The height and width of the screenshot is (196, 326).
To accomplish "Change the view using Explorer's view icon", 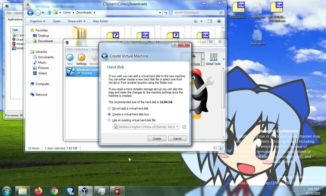I will (x=196, y=21).
